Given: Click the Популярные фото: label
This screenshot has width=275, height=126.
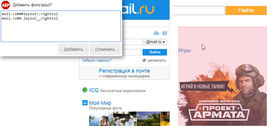Looking at the screenshot, I should (x=106, y=108).
